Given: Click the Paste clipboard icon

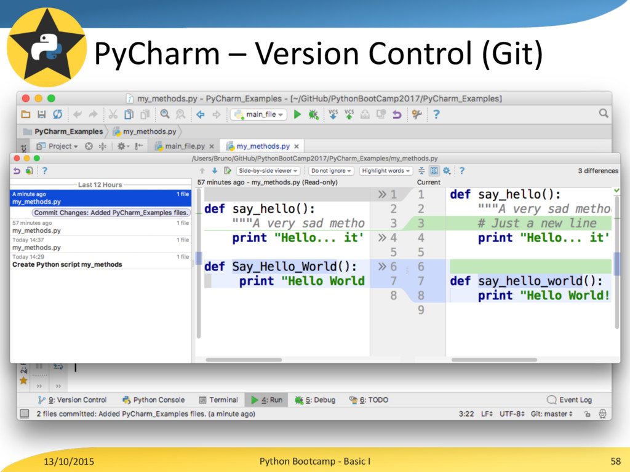Looking at the screenshot, I should (145, 114).
